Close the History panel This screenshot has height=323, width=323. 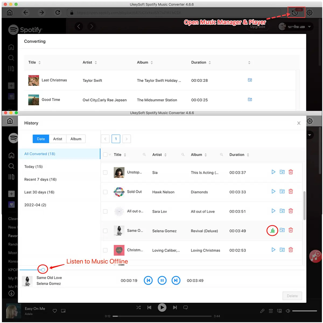point(299,123)
